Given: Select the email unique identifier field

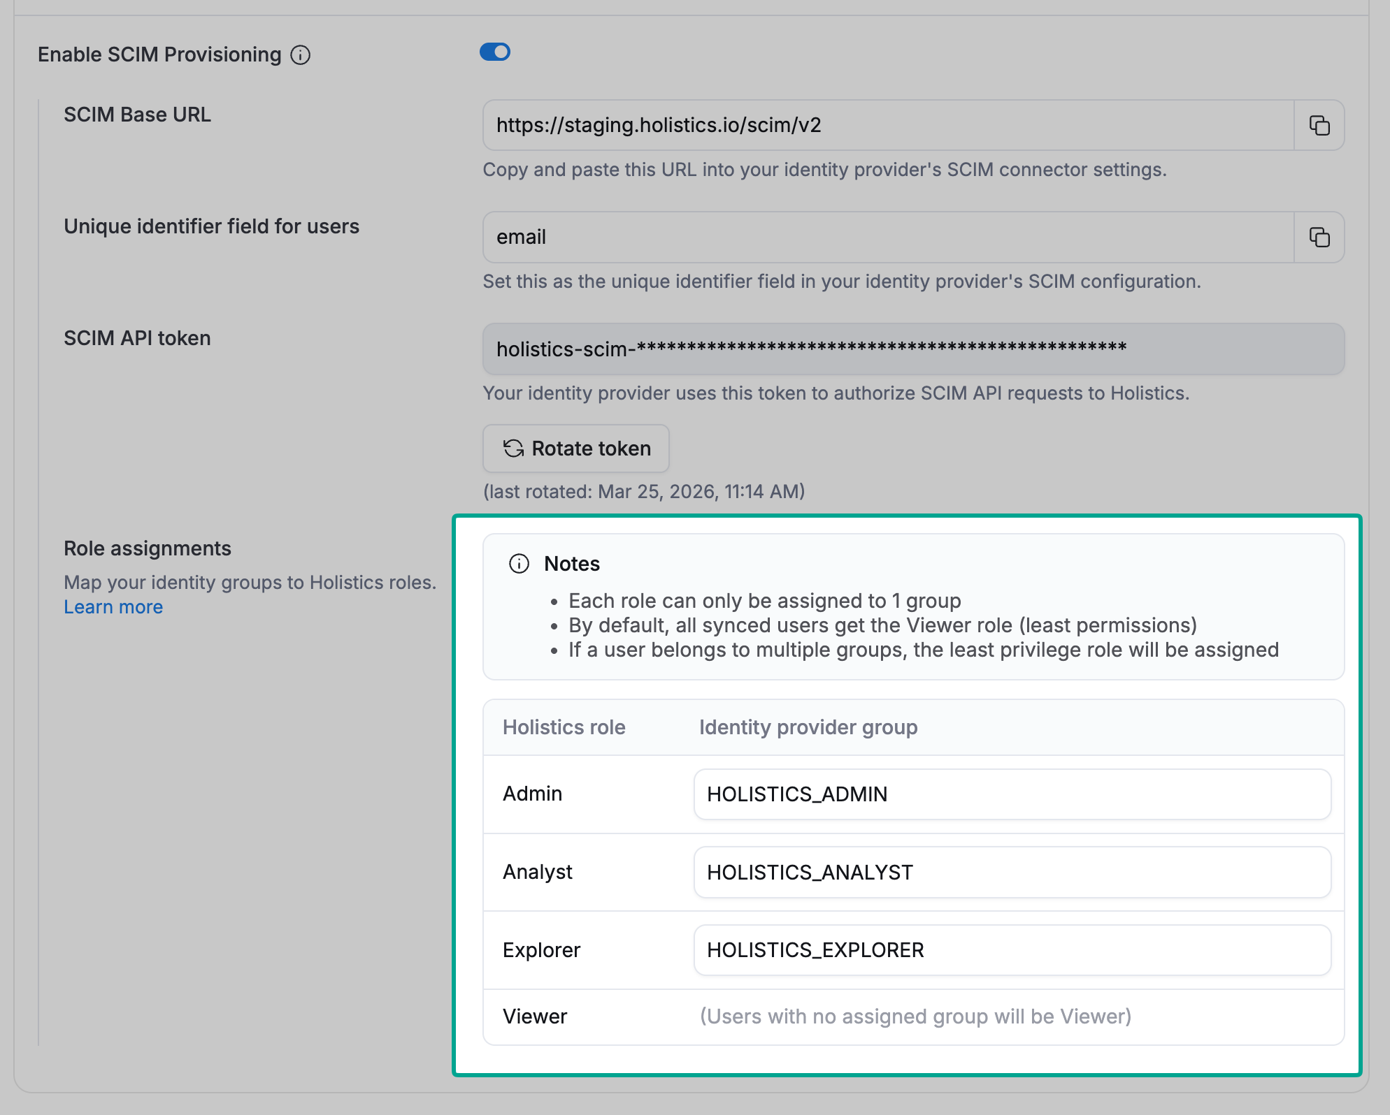Looking at the screenshot, I should pos(888,237).
